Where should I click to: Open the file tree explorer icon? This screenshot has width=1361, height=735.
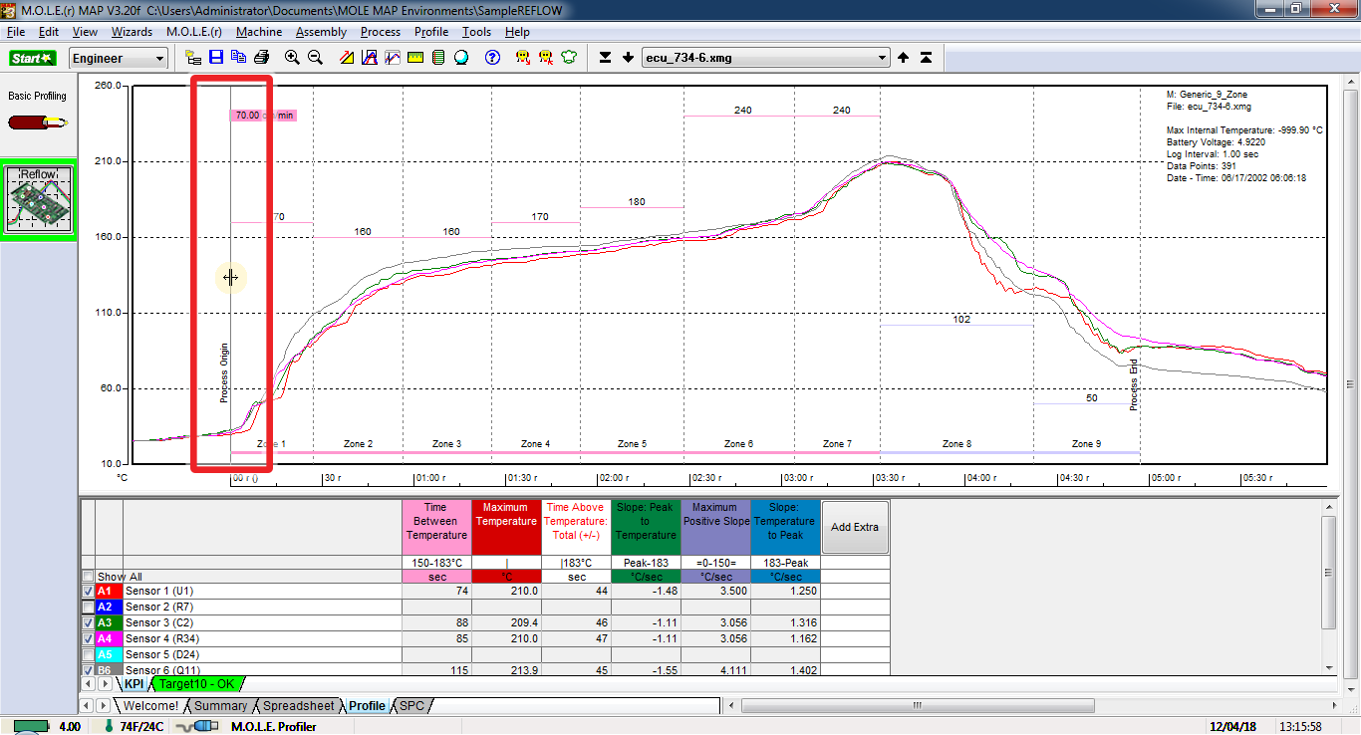[x=193, y=58]
